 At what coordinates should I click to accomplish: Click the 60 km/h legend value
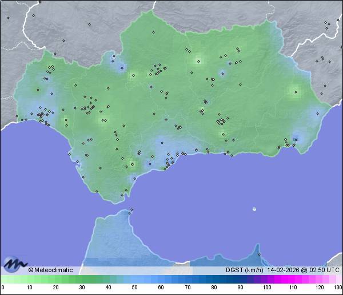click(161, 288)
